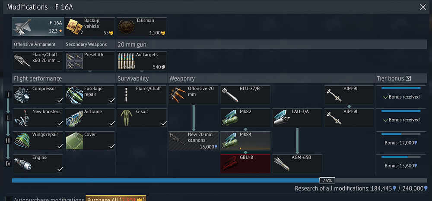Select the Air targets ammo belt icon
432x201 pixels.
pos(127,61)
